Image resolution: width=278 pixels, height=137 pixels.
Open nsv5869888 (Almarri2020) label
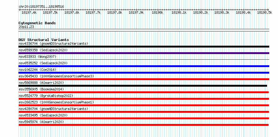tap(41, 83)
